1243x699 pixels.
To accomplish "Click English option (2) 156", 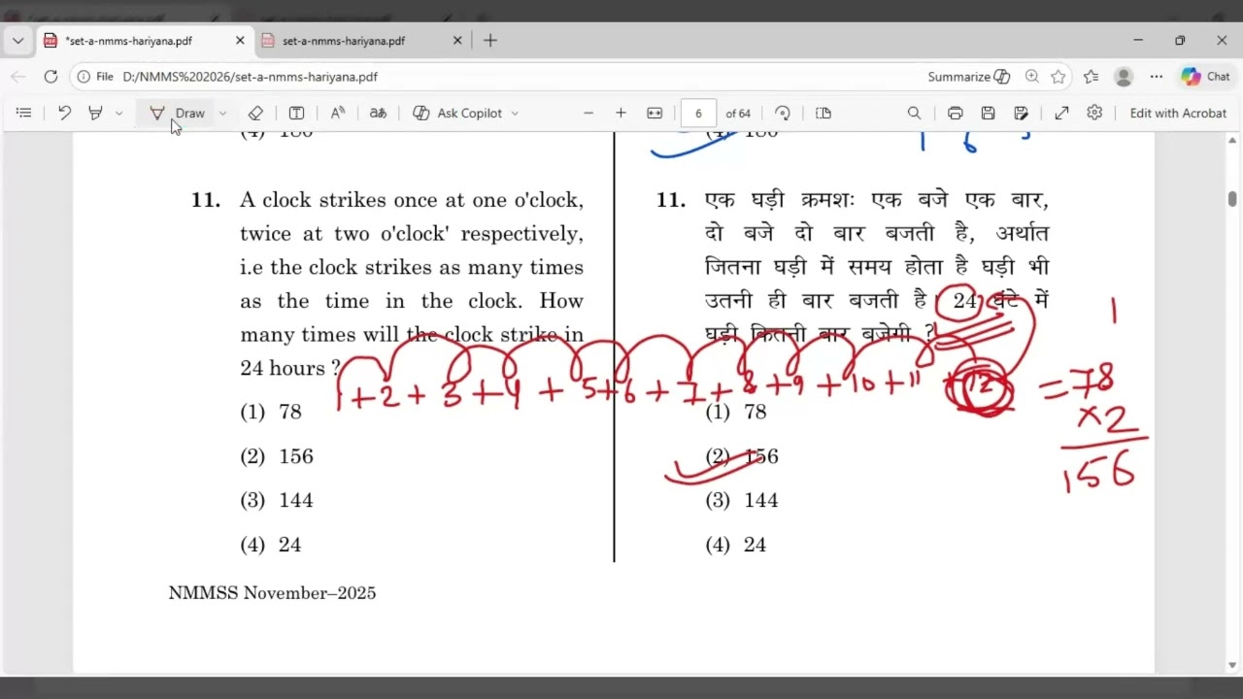I will pyautogui.click(x=277, y=456).
